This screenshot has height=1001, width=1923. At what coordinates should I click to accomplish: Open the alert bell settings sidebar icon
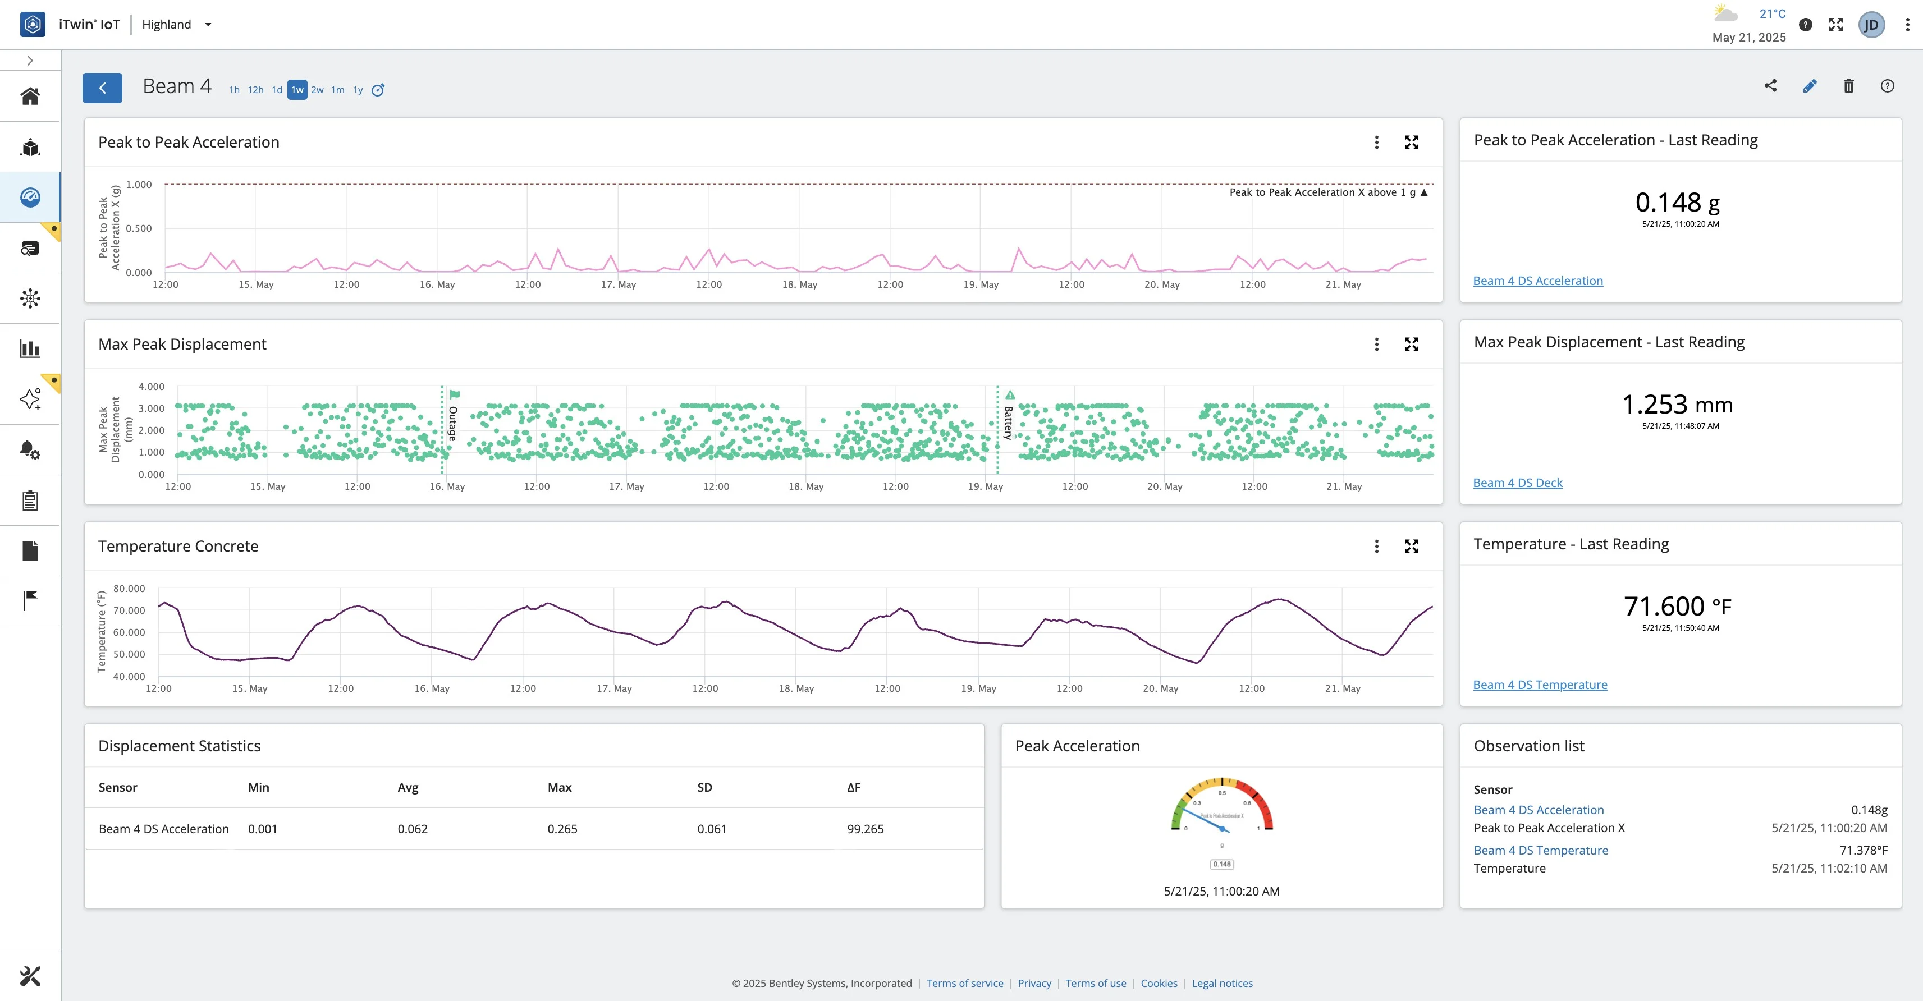[x=30, y=449]
